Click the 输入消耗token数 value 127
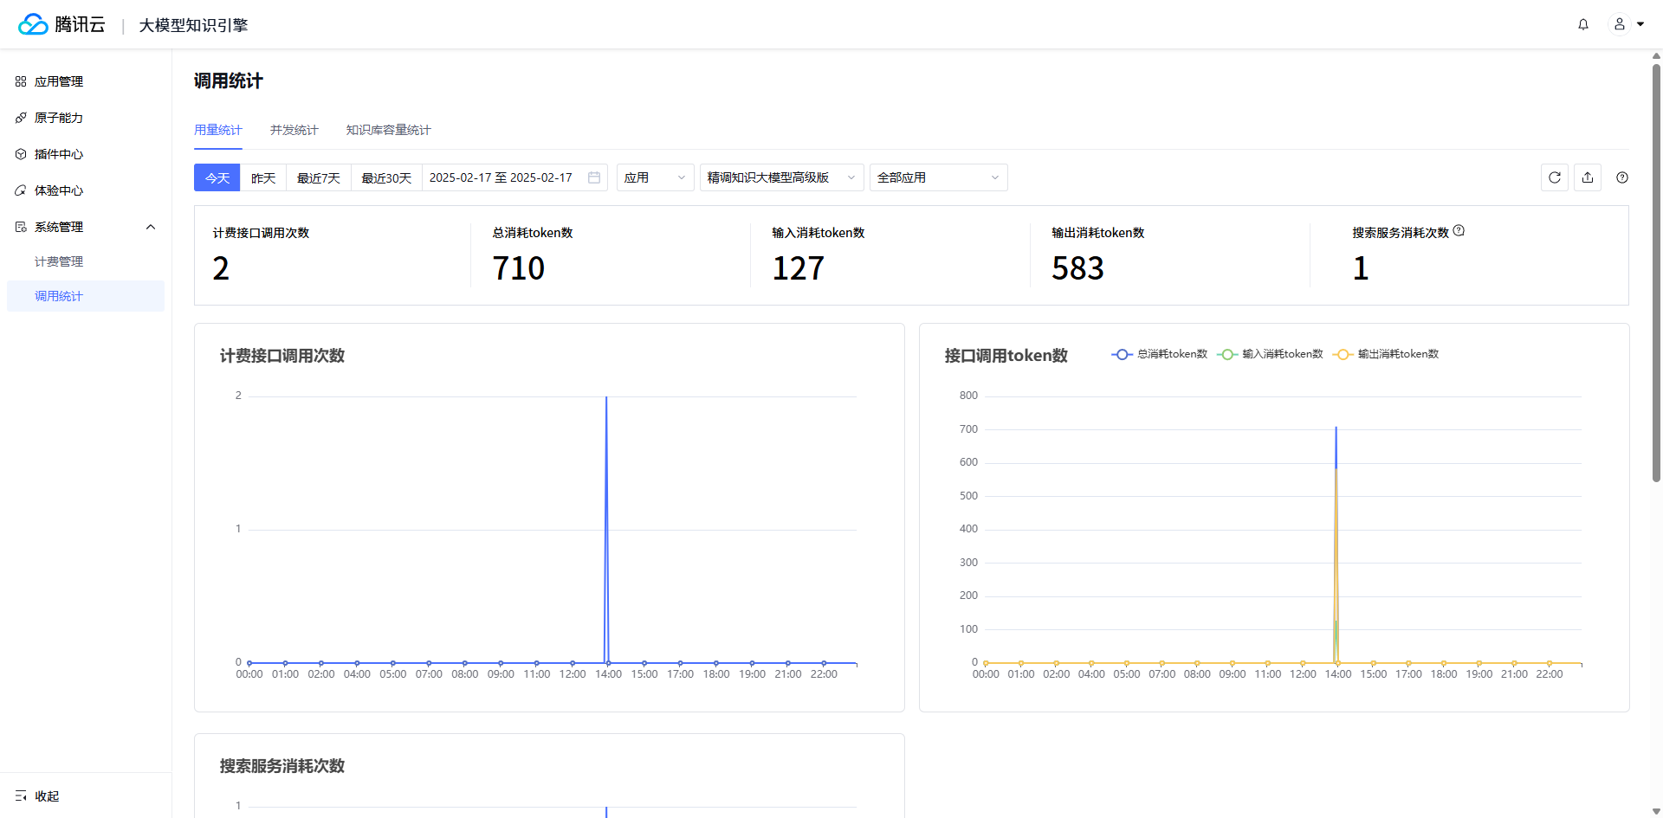 pyautogui.click(x=799, y=268)
